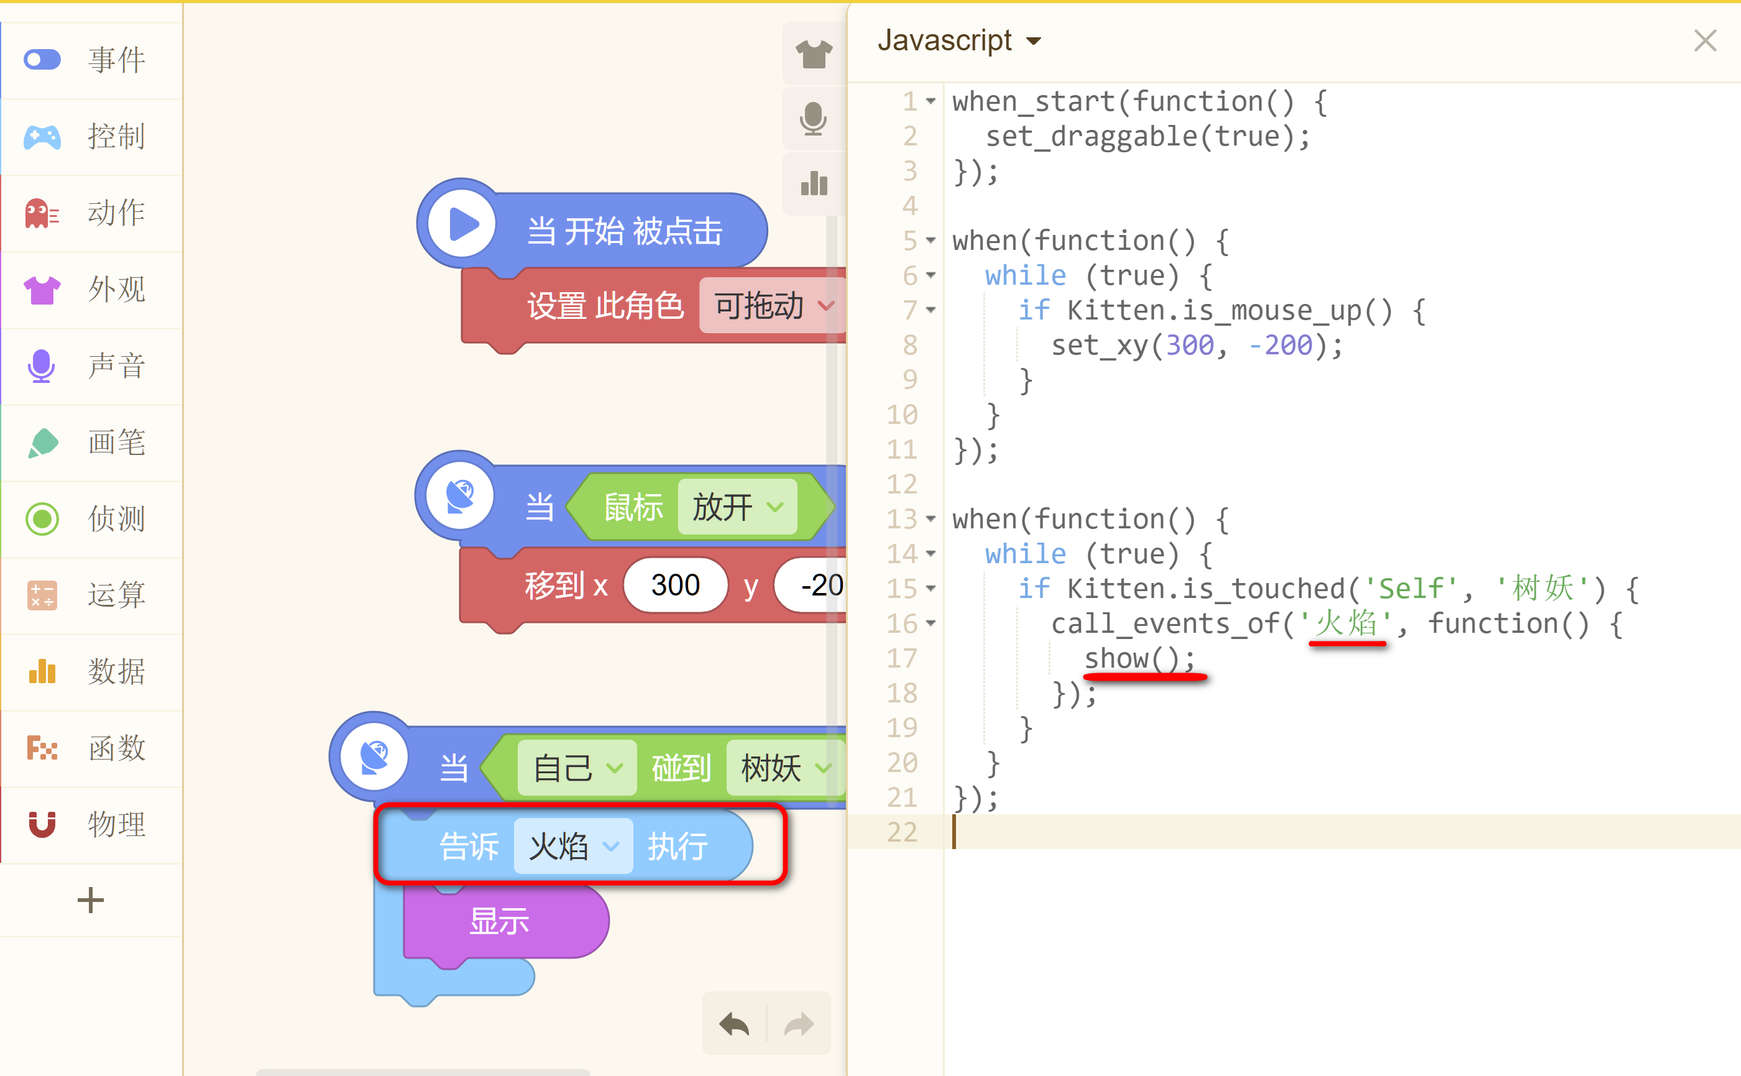The image size is (1741, 1076).
Task: Click the undo arrow
Action: [x=733, y=1025]
